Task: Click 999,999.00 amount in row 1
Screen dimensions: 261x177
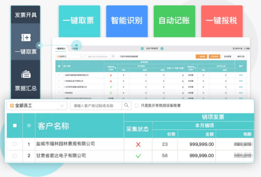Action: 202,144
